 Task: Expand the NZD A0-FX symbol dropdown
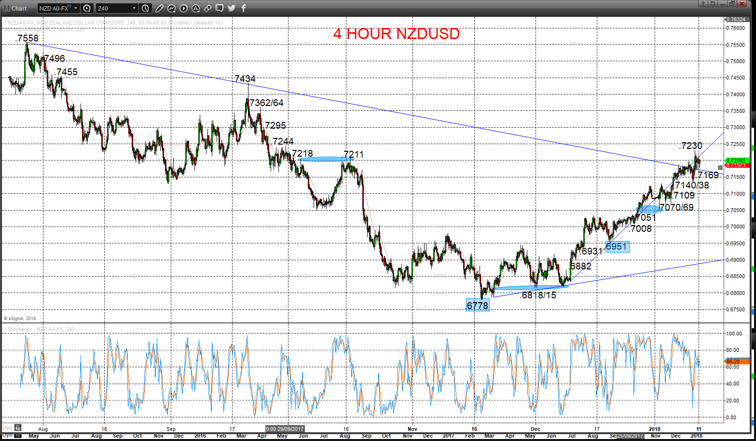click(x=76, y=8)
